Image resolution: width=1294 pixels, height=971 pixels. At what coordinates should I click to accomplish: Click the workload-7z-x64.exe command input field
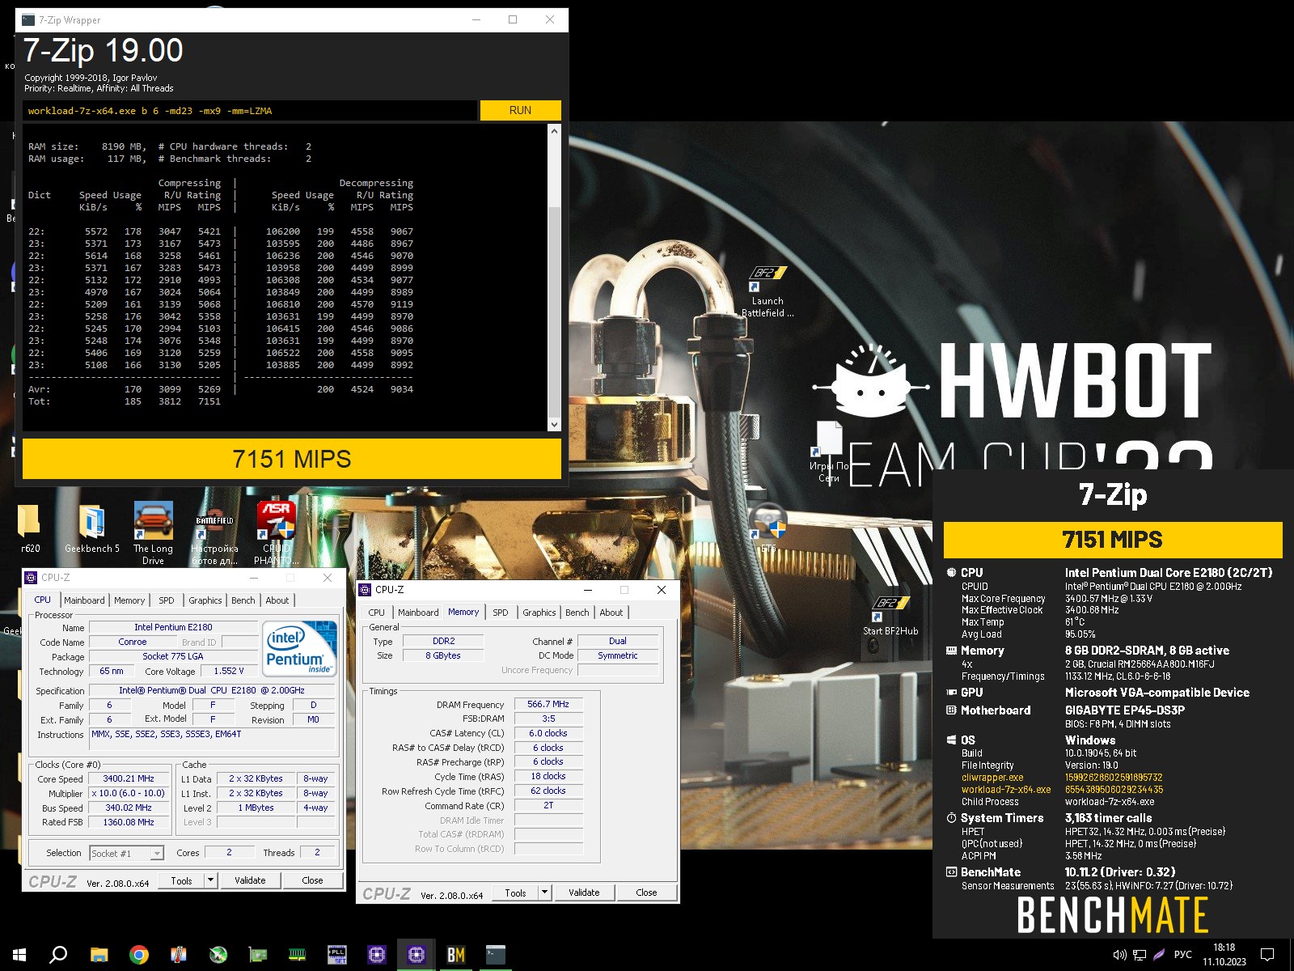[250, 110]
